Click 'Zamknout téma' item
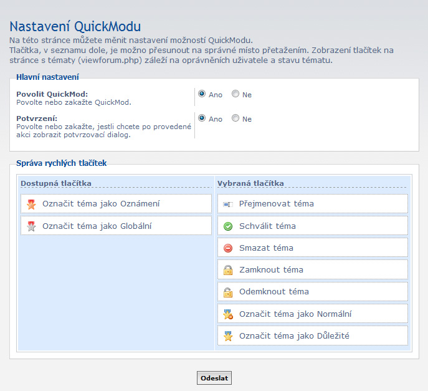This screenshot has height=391, width=428. 313,269
